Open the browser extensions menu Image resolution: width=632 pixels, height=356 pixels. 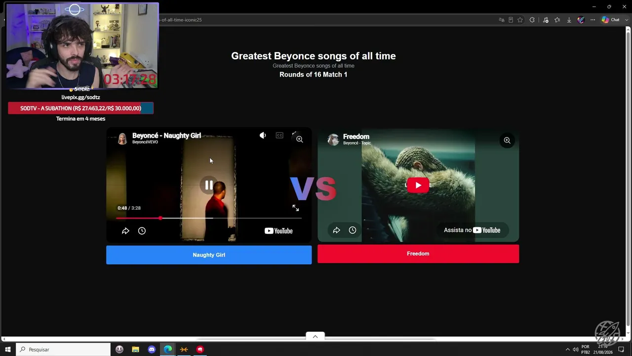pos(532,20)
